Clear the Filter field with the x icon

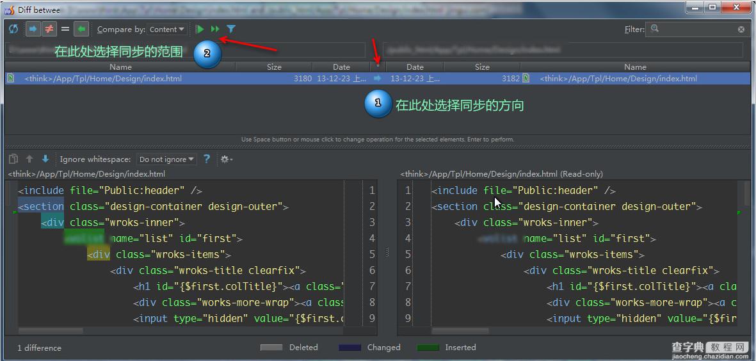click(x=741, y=29)
